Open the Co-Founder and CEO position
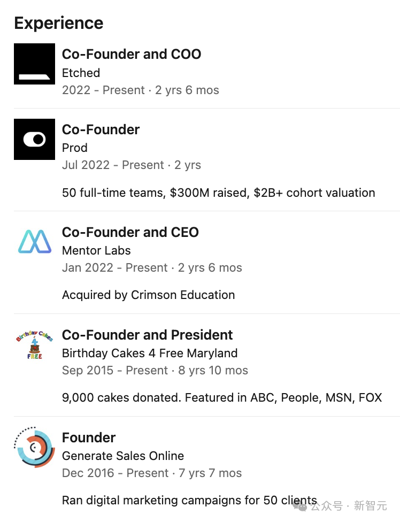This screenshot has height=522, width=400. click(x=130, y=232)
